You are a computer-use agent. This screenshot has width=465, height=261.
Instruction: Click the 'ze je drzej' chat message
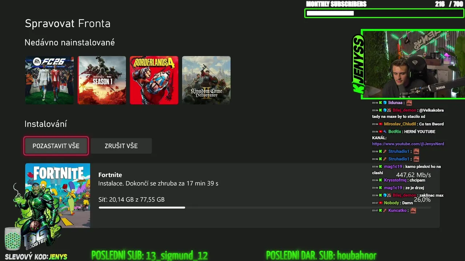coord(414,188)
